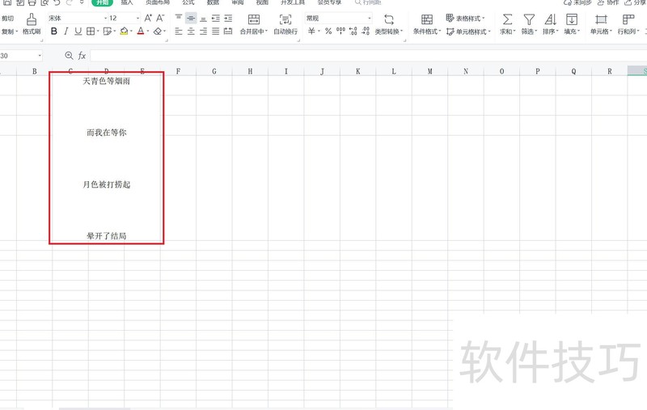Switch to the 视图 View tab
Viewport: 647px width, 410px height.
point(262,2)
